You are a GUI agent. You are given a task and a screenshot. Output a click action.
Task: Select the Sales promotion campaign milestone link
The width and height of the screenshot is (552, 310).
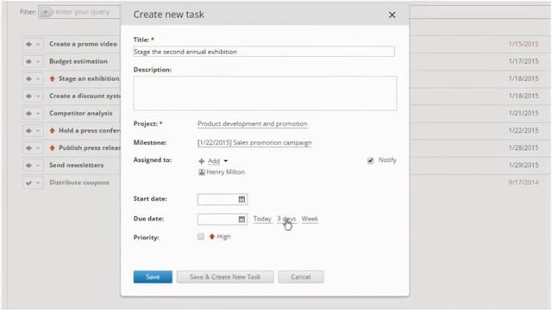tap(254, 143)
